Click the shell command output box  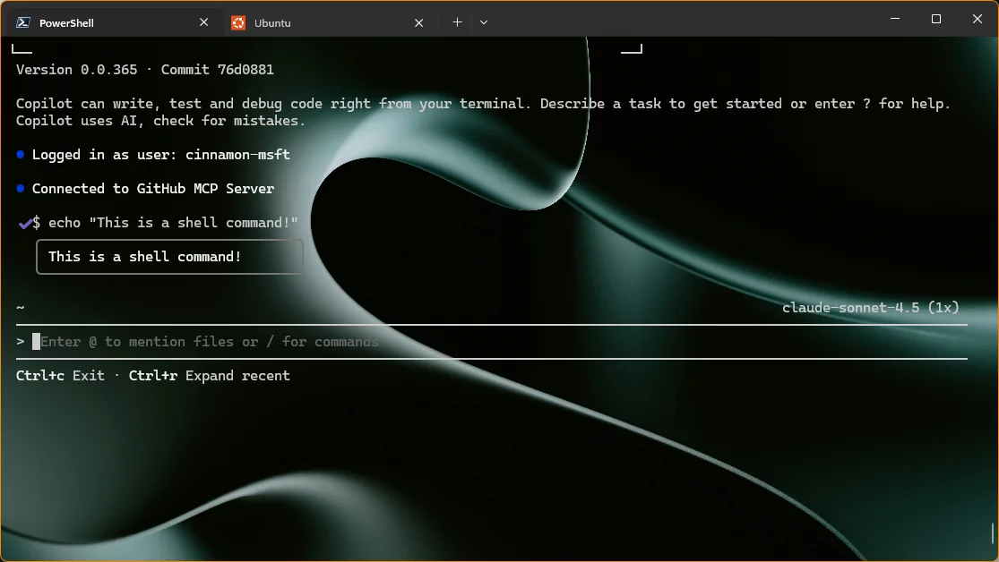(x=169, y=256)
